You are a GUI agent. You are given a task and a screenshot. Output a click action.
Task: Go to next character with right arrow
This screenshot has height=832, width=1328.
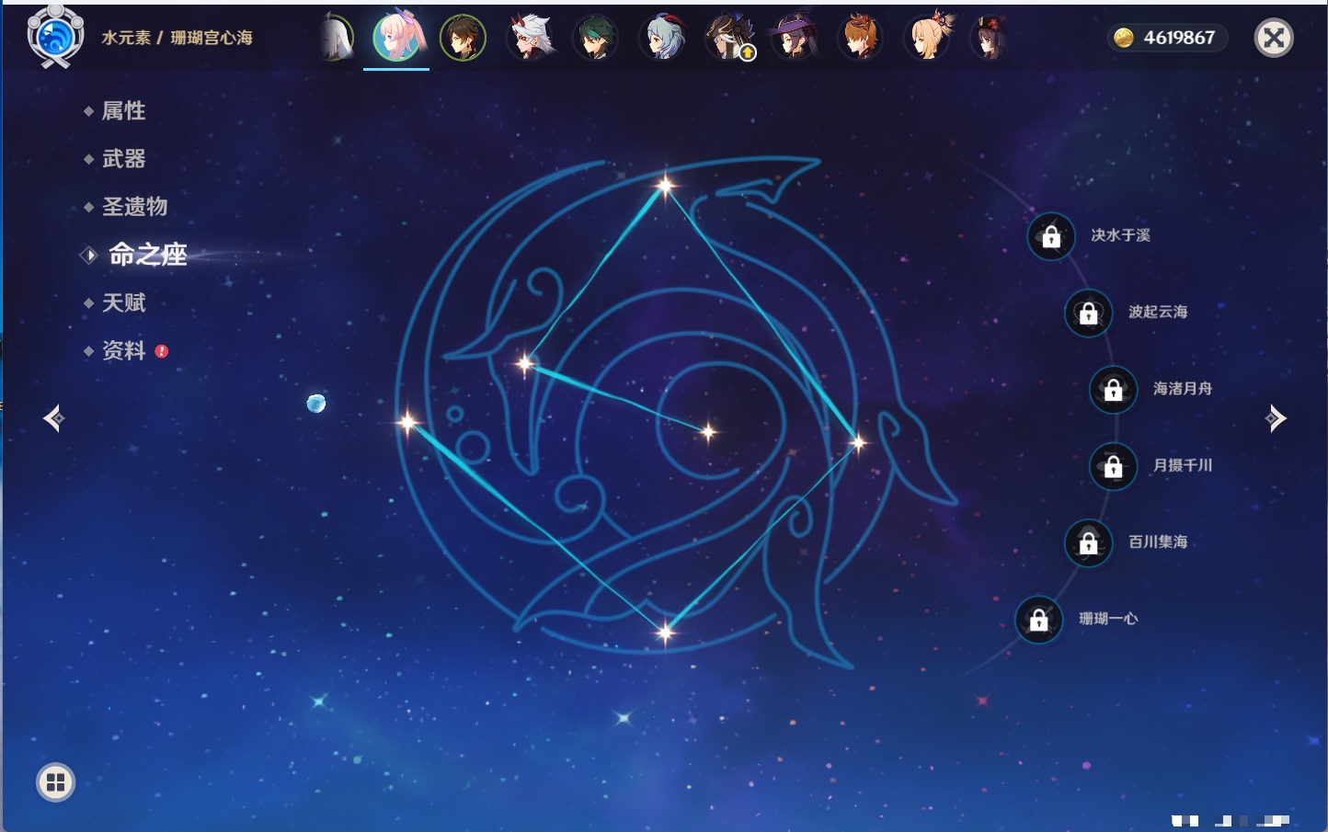pyautogui.click(x=1276, y=418)
